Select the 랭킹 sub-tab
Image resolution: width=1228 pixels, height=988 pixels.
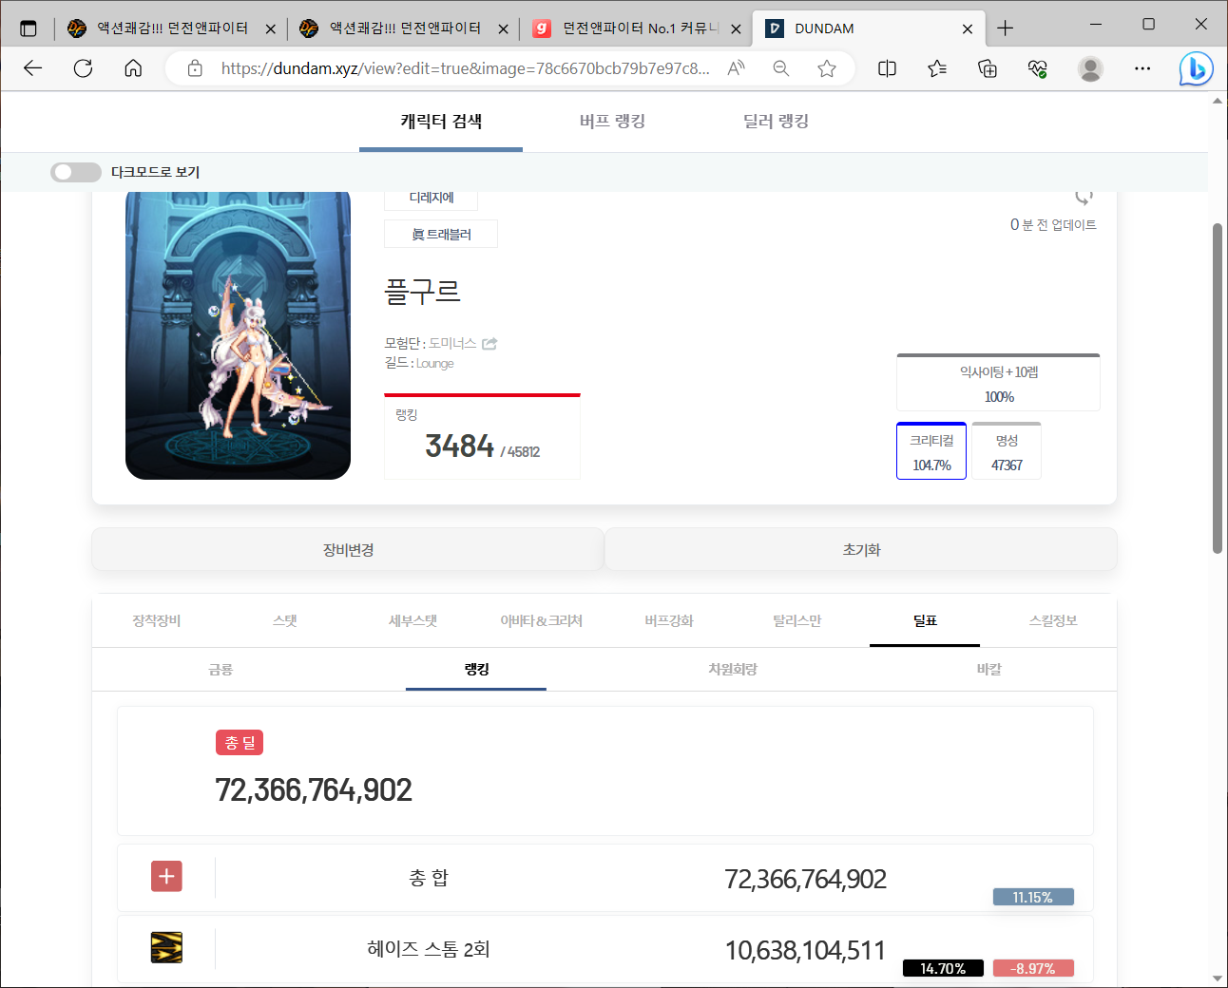(476, 669)
